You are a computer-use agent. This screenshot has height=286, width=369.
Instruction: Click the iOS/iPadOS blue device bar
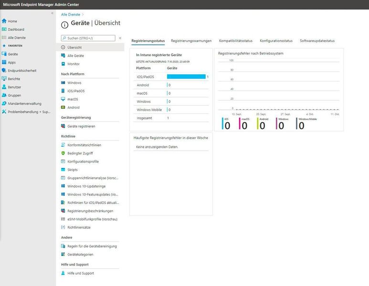pyautogui.click(x=186, y=77)
